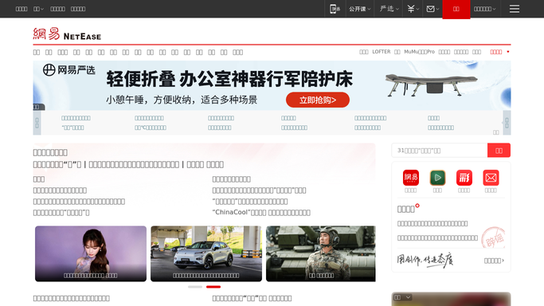Open the soldier with helmet thumbnail

point(320,253)
